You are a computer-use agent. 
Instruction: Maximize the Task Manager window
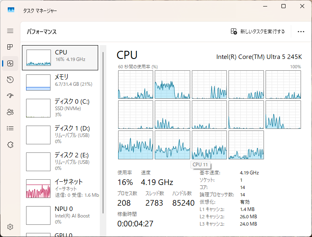283,7
